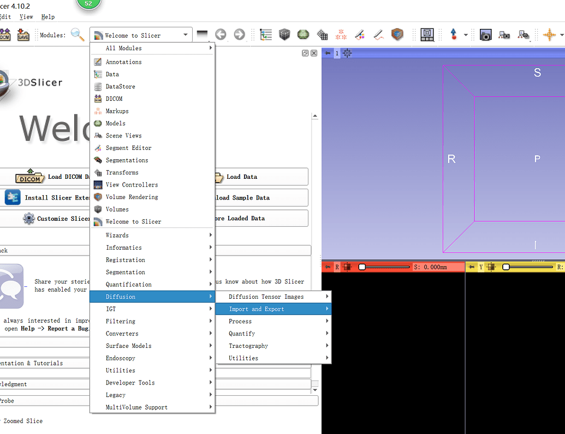The width and height of the screenshot is (565, 434).
Task: Click the Load DICOM Data button
Action: [x=45, y=177]
